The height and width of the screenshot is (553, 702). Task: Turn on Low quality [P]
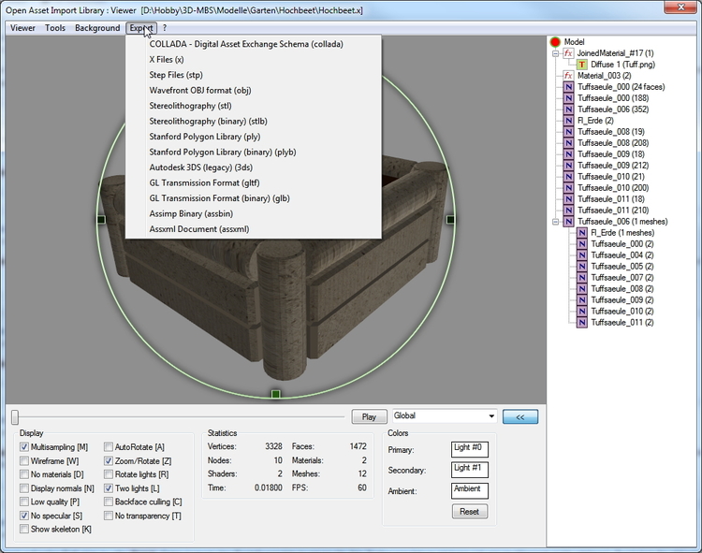24,502
